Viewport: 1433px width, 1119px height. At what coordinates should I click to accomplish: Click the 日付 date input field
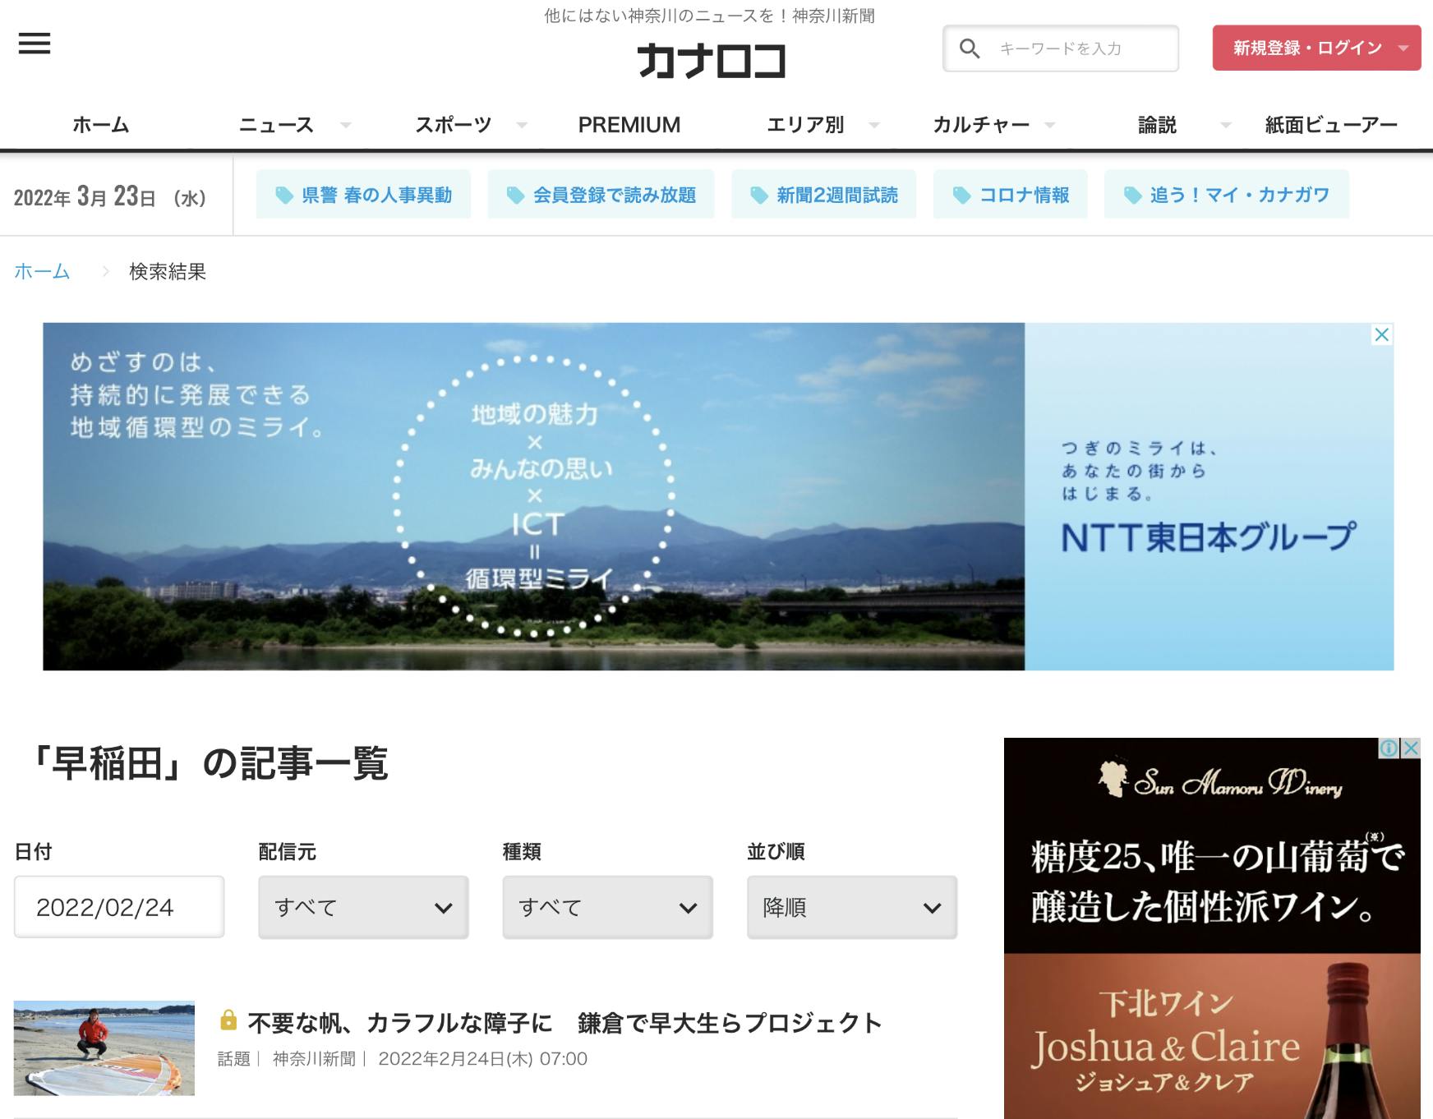[119, 907]
